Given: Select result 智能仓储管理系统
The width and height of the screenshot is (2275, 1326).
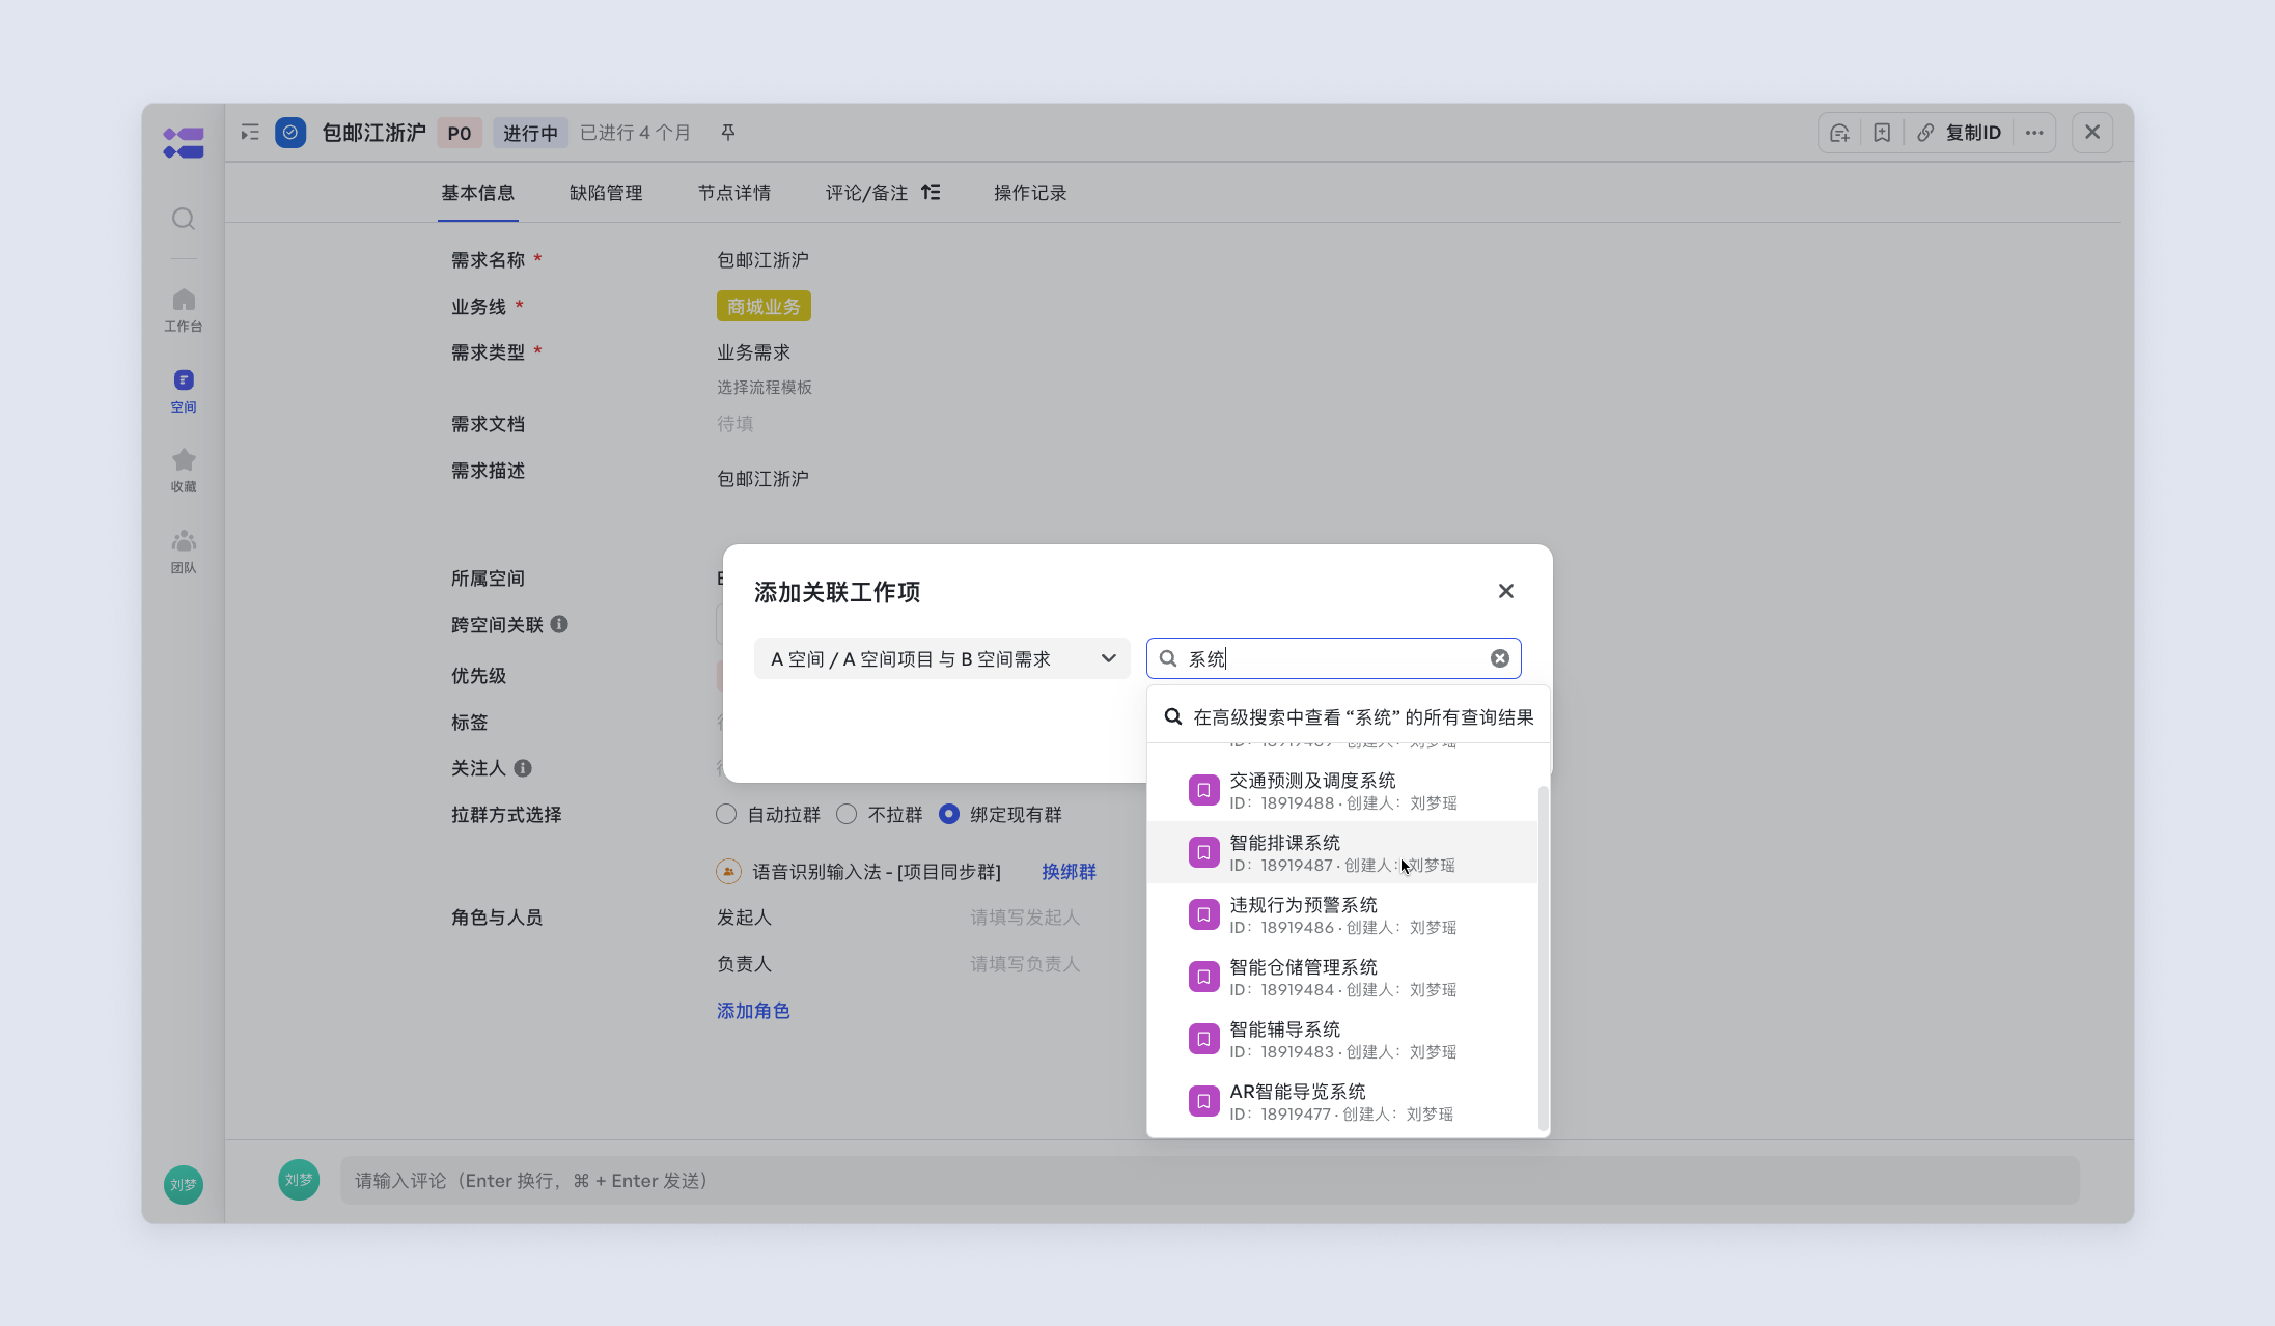Looking at the screenshot, I should (x=1342, y=977).
